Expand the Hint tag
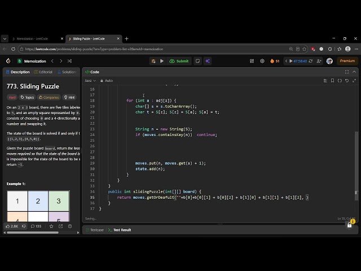The image size is (361, 271). pyautogui.click(x=69, y=98)
